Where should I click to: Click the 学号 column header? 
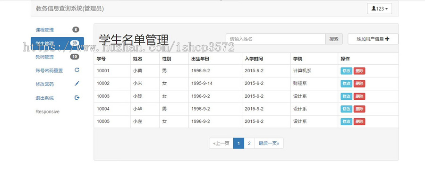click(x=101, y=59)
